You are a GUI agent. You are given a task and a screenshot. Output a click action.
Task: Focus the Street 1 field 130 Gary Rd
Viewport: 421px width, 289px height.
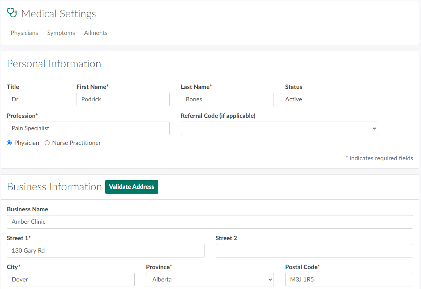click(105, 251)
